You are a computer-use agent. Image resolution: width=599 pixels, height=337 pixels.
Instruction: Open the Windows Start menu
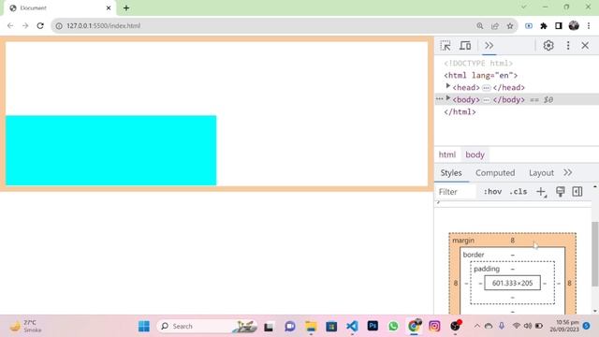144,326
